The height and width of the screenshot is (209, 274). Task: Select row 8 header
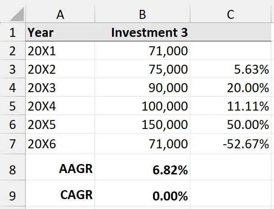13,170
